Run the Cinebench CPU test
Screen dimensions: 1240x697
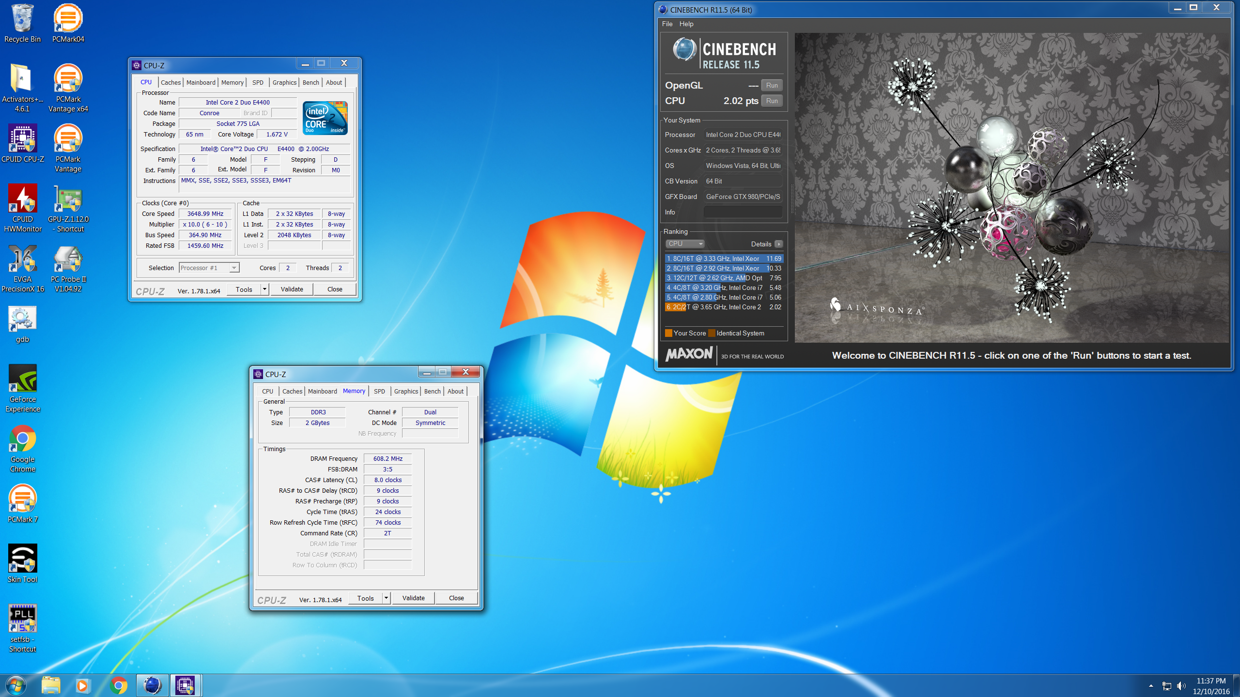point(772,101)
